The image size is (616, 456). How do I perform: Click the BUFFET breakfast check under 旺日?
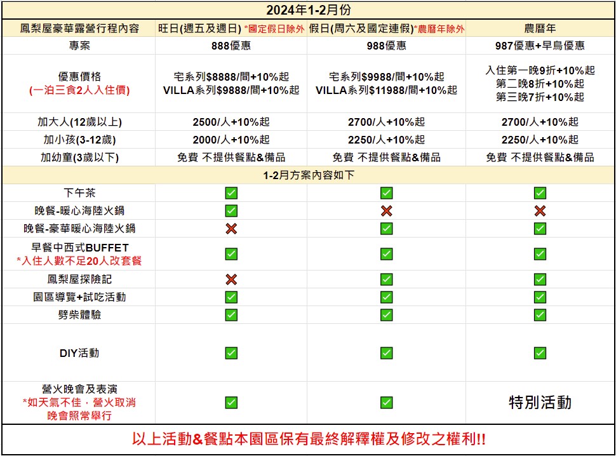click(231, 254)
